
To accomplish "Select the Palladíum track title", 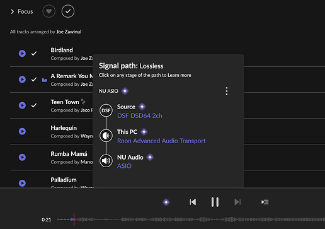I will pos(64,180).
